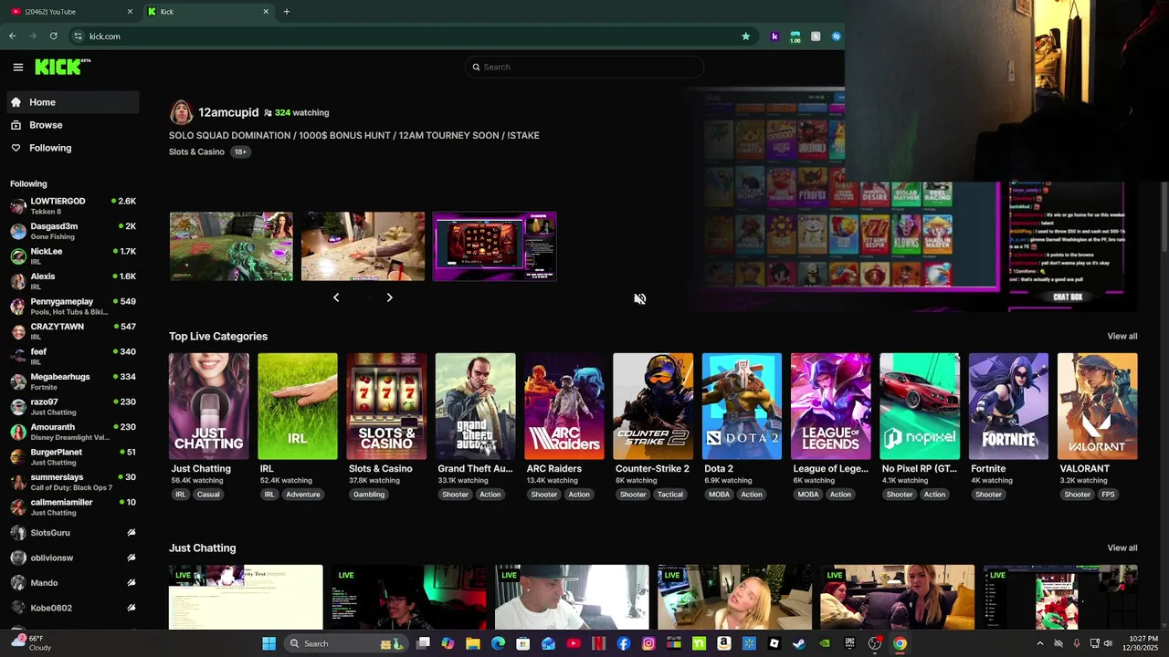Image resolution: width=1169 pixels, height=657 pixels.
Task: Open CRAZYTAWN channel in Following list
Action: coord(73,331)
